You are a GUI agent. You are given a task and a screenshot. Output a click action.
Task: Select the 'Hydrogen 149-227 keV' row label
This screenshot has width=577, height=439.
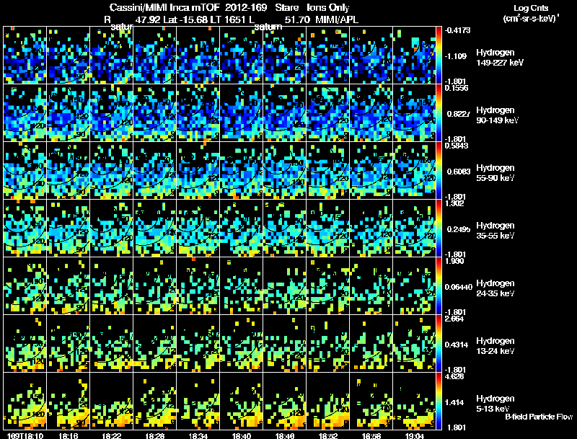[500, 58]
